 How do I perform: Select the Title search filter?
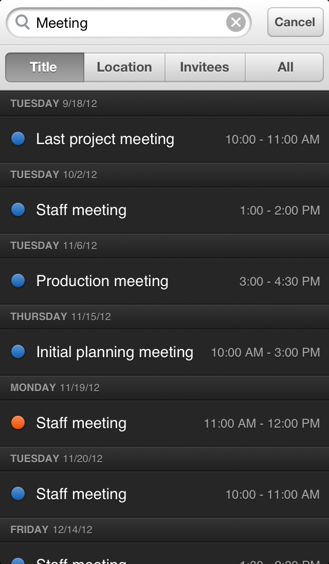44,67
